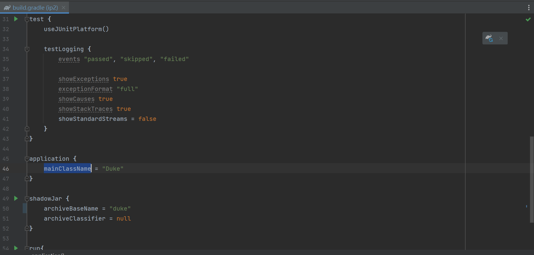Image resolution: width=534 pixels, height=255 pixels.
Task: Collapse the testLogging block fold arrow
Action: pos(27,49)
